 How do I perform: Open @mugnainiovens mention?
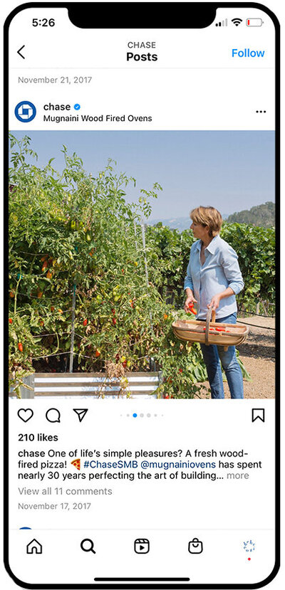point(178,464)
